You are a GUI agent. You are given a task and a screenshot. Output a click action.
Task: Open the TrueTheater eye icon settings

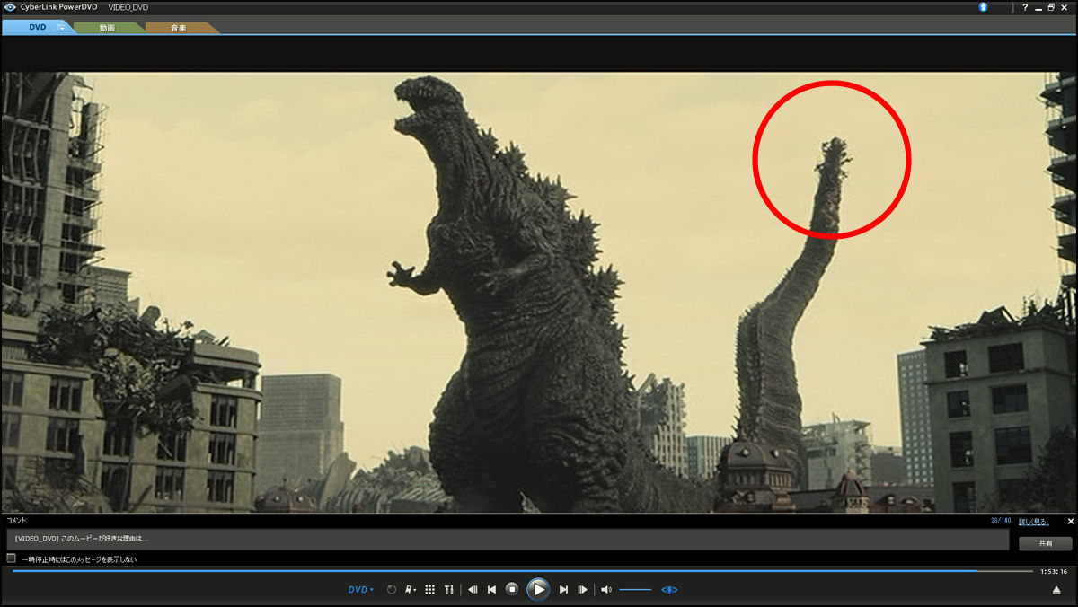click(x=669, y=589)
